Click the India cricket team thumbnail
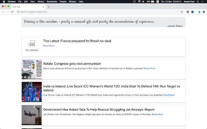The height and width of the screenshot is (129, 207). [32, 92]
